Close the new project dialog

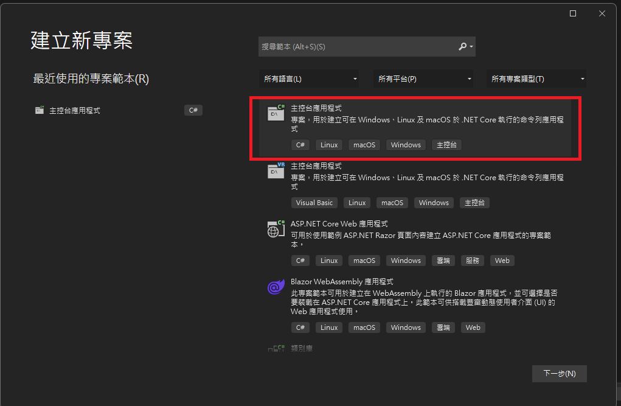[x=602, y=13]
